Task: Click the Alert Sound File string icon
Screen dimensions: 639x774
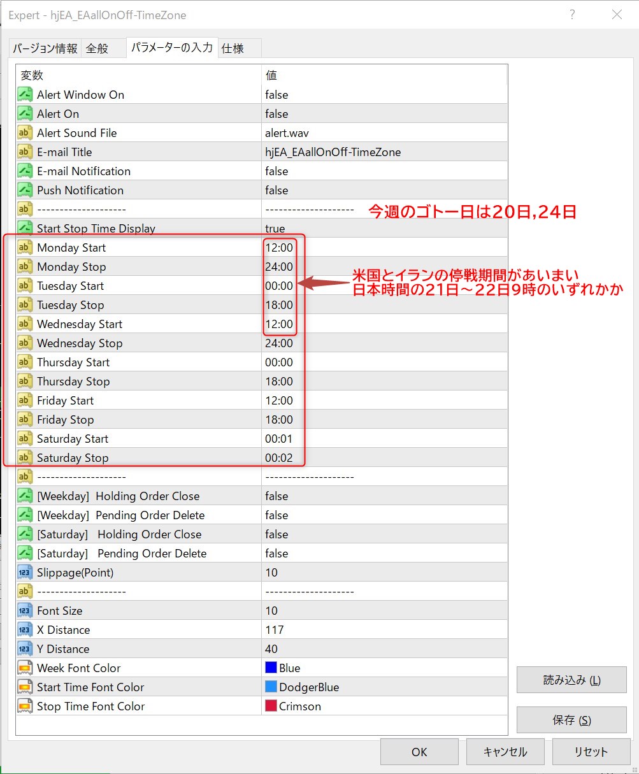Action: pos(25,133)
